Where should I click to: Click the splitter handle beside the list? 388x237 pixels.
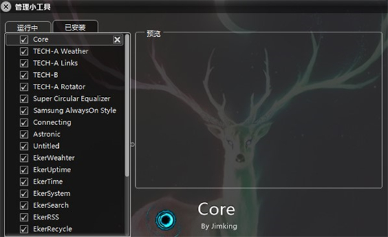pyautogui.click(x=133, y=144)
